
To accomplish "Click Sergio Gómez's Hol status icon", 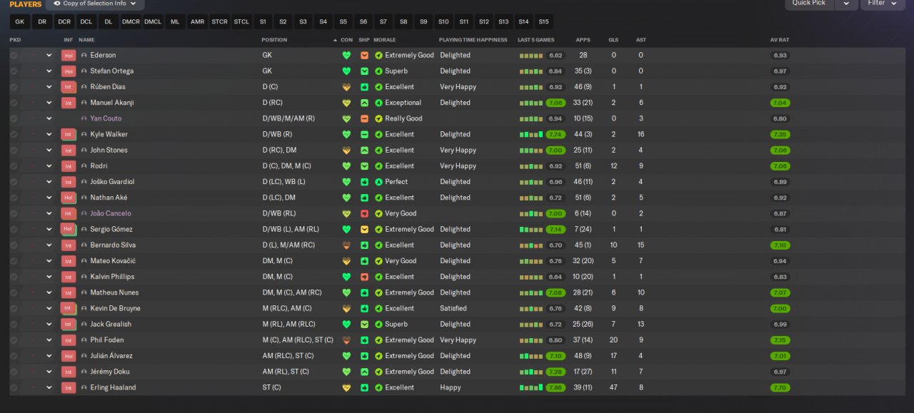I will [x=69, y=229].
